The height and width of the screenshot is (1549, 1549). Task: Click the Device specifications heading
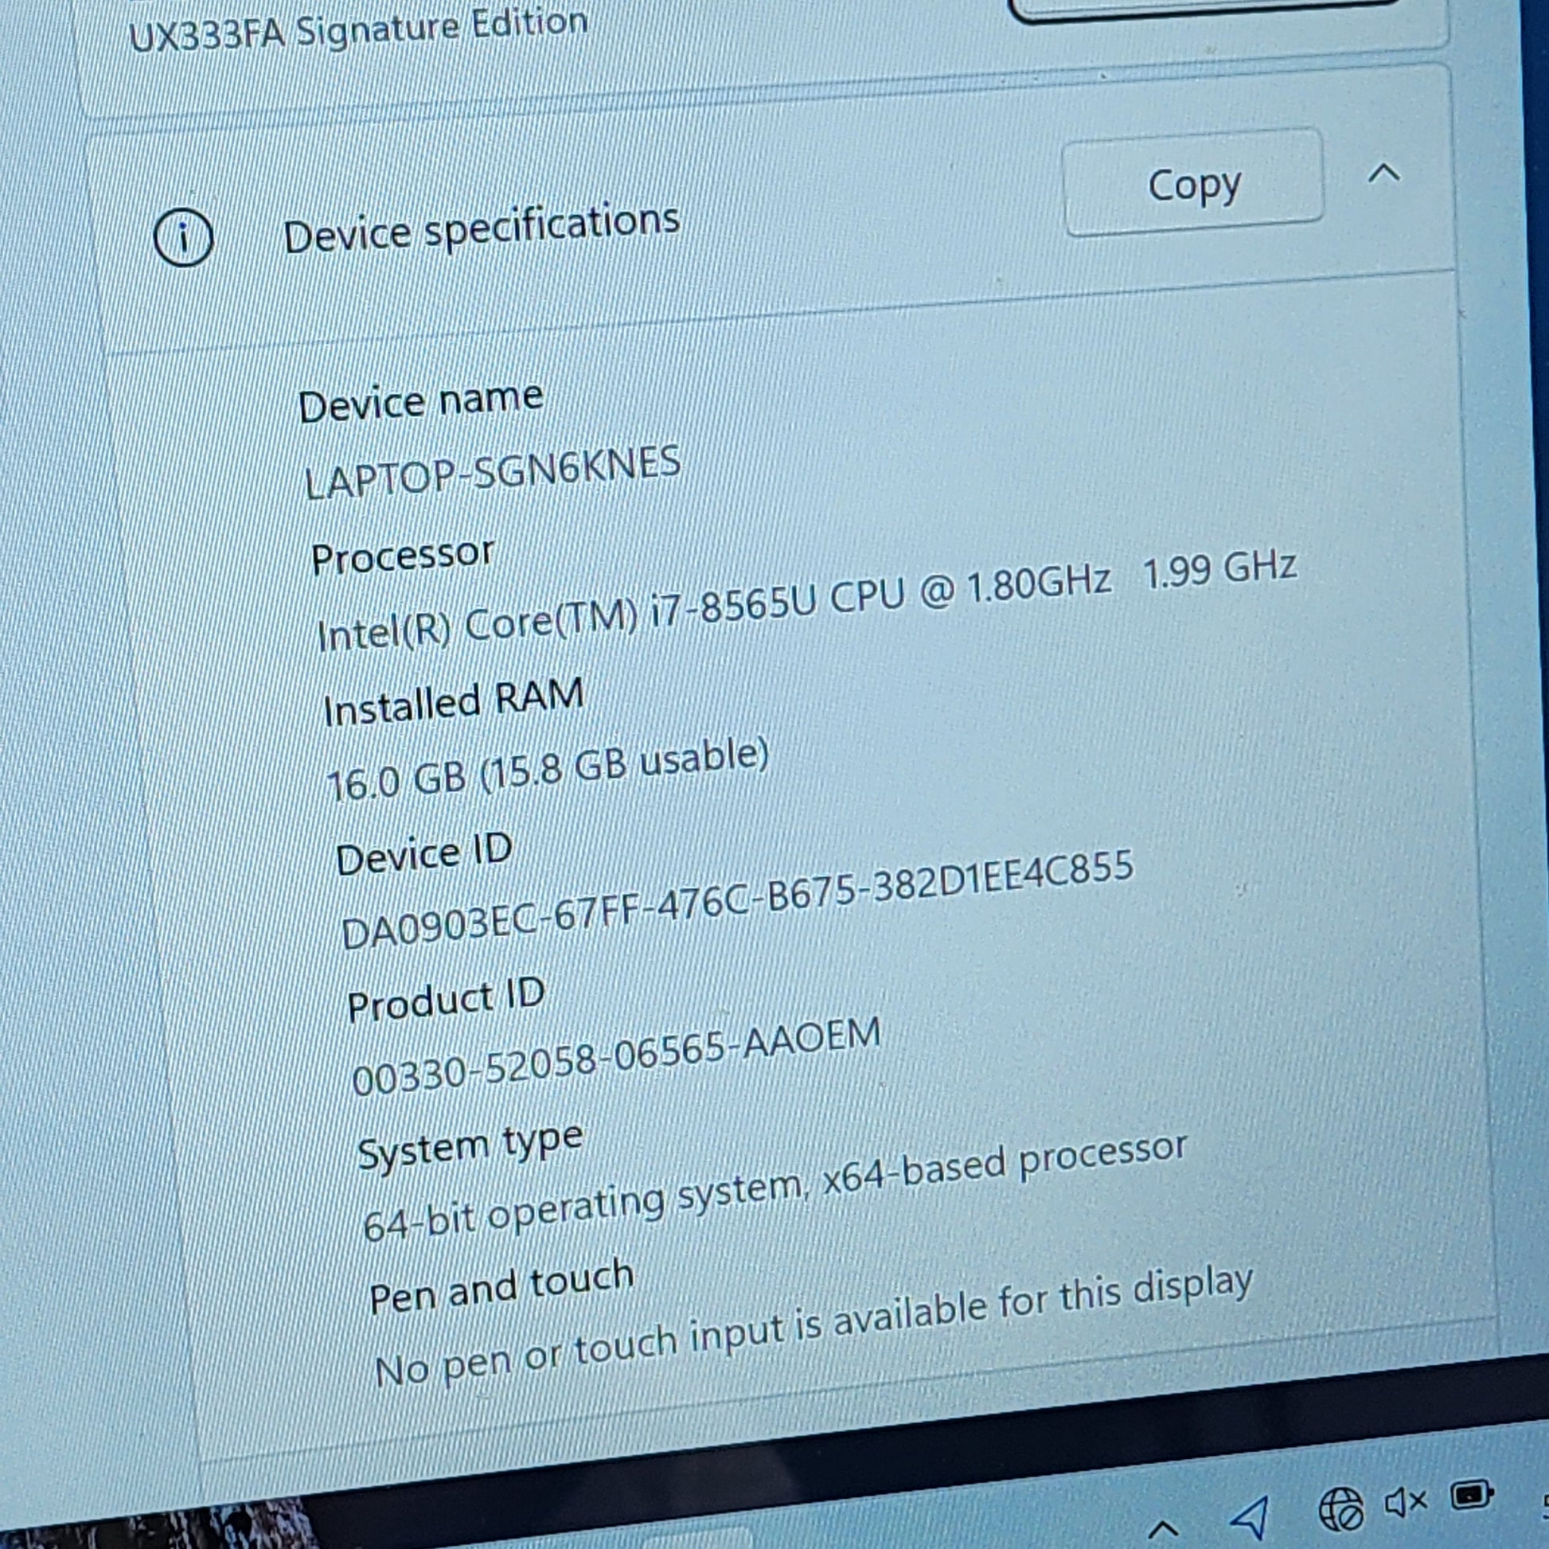click(481, 228)
